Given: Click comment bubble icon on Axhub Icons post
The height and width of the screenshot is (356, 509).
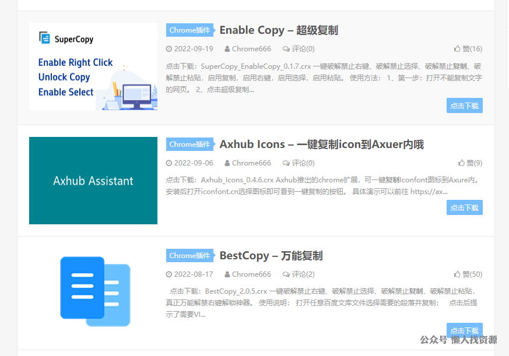Looking at the screenshot, I should click(x=286, y=163).
